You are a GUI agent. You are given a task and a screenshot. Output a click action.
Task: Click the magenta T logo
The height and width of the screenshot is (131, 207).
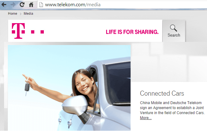(18, 31)
